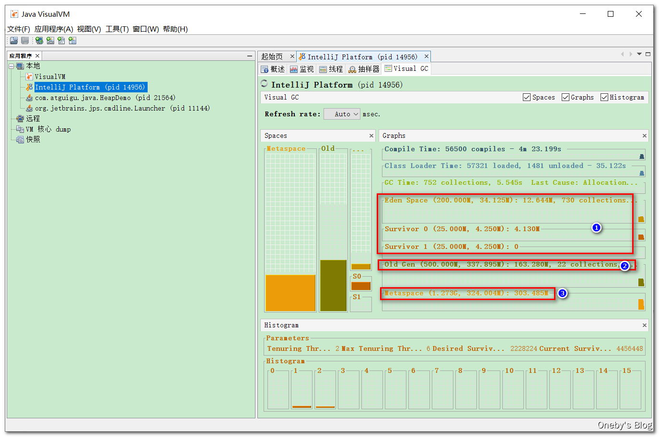Click the greyed-out Save toolbar icon
Screen dimensions: 659x437
25,41
